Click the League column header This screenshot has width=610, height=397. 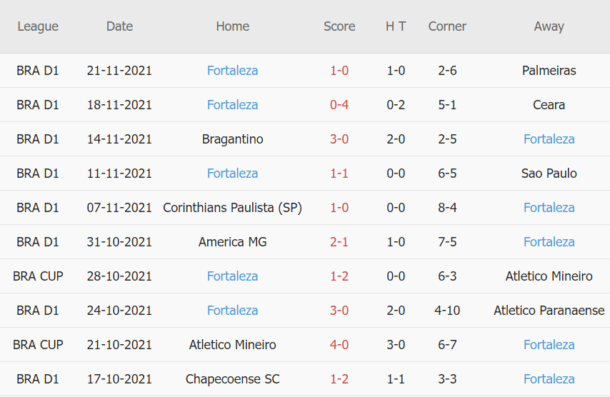tap(38, 26)
